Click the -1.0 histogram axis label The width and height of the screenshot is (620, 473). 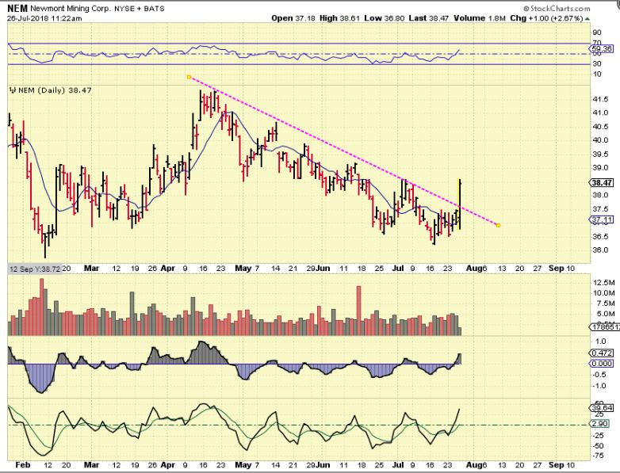(x=599, y=386)
